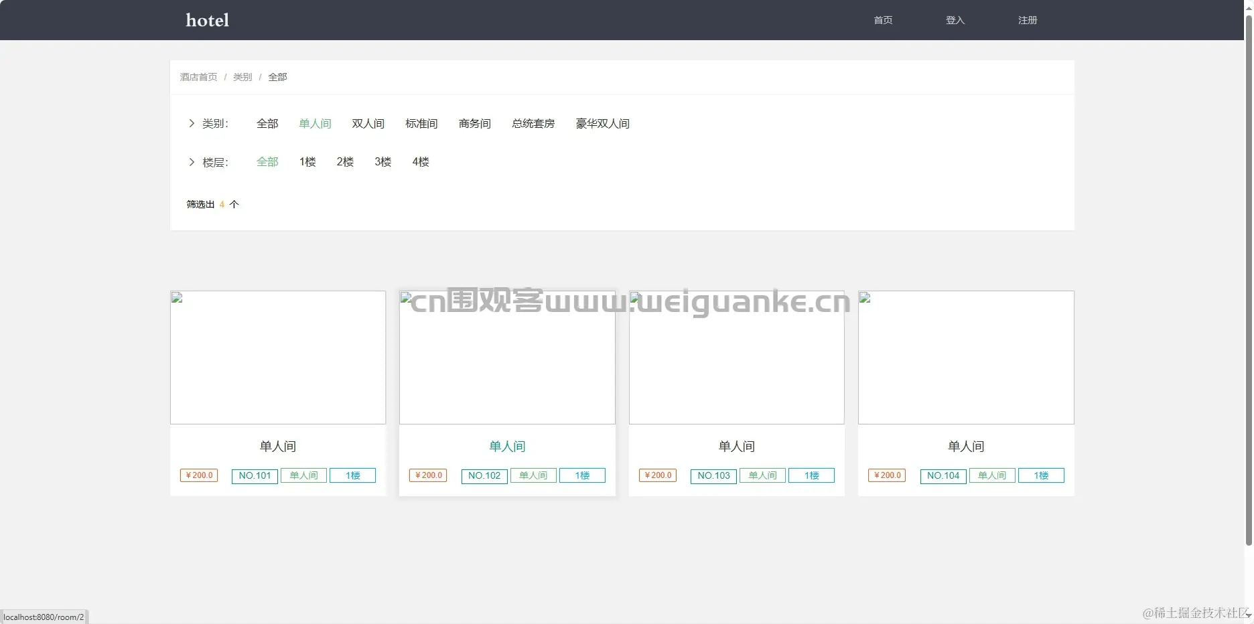Filter rooms by 单人间 category
The image size is (1254, 624).
315,123
